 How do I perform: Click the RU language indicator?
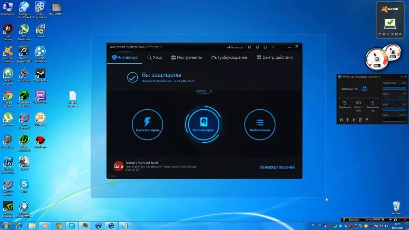coord(313,226)
